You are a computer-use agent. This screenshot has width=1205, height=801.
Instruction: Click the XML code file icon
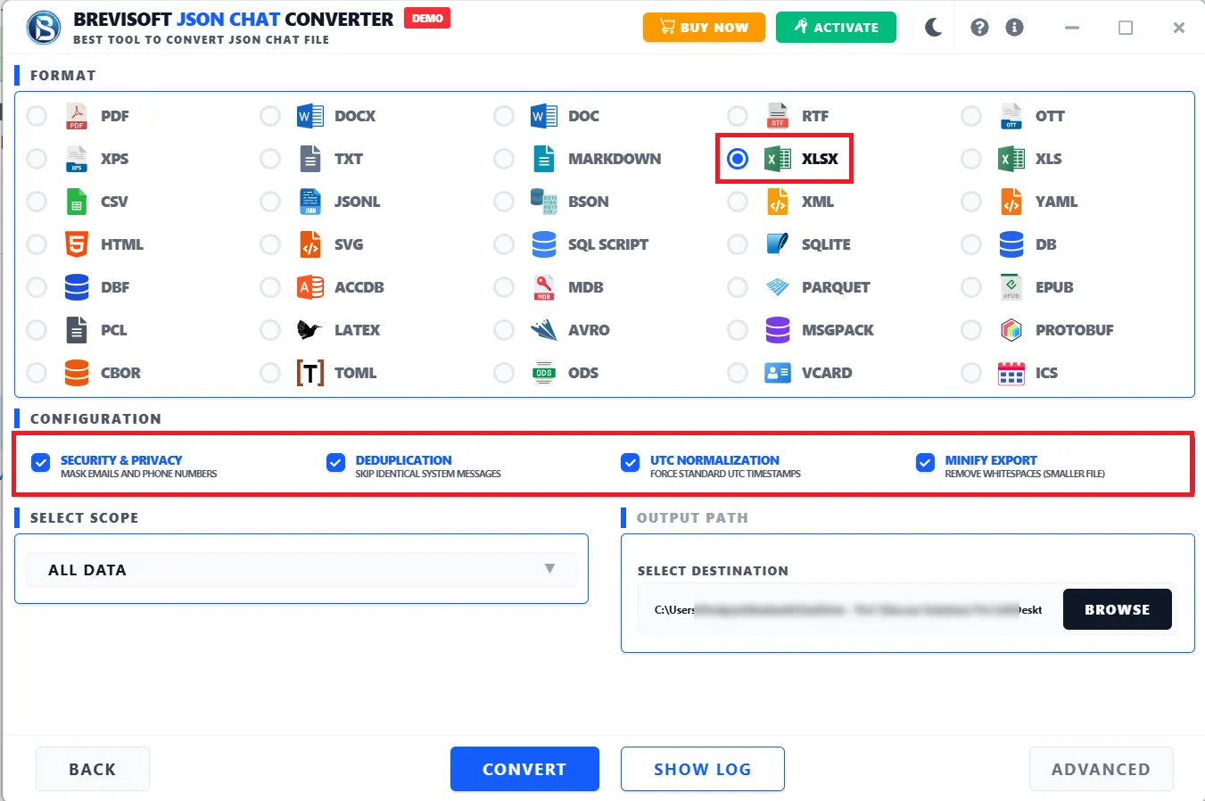[778, 202]
